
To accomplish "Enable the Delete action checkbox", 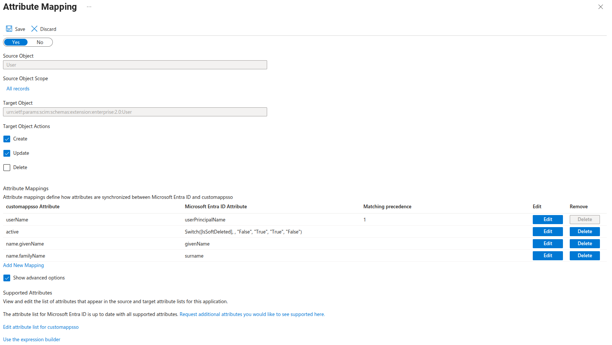I will (x=7, y=168).
